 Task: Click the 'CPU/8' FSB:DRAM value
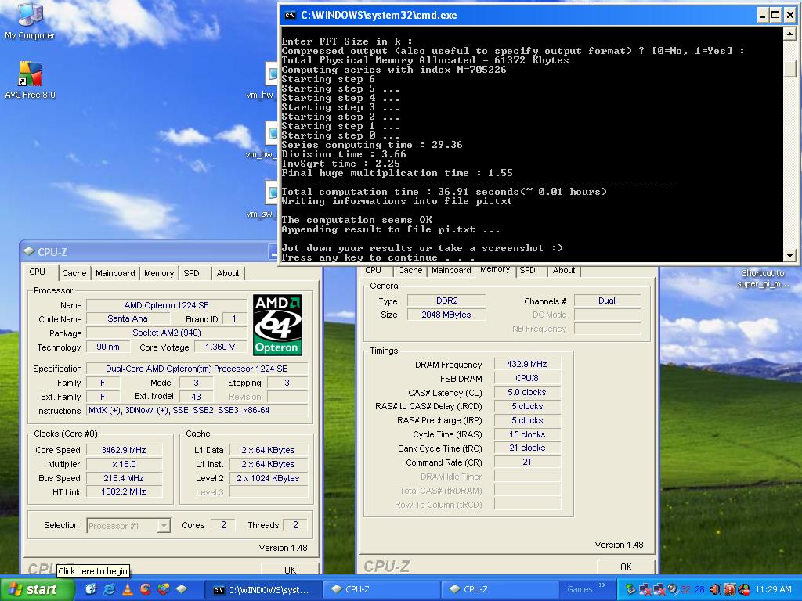[527, 378]
